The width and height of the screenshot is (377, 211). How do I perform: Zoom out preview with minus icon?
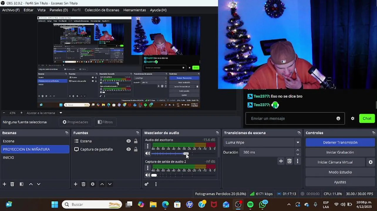[4, 113]
